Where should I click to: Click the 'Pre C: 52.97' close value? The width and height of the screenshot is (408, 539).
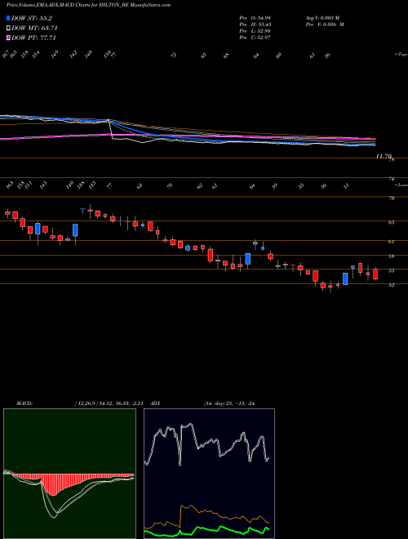[255, 38]
